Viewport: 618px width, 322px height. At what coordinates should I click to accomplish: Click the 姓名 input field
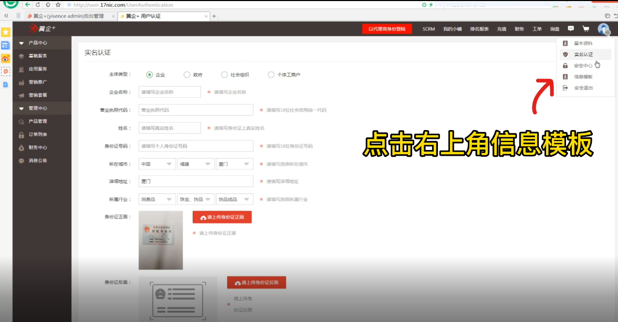170,128
